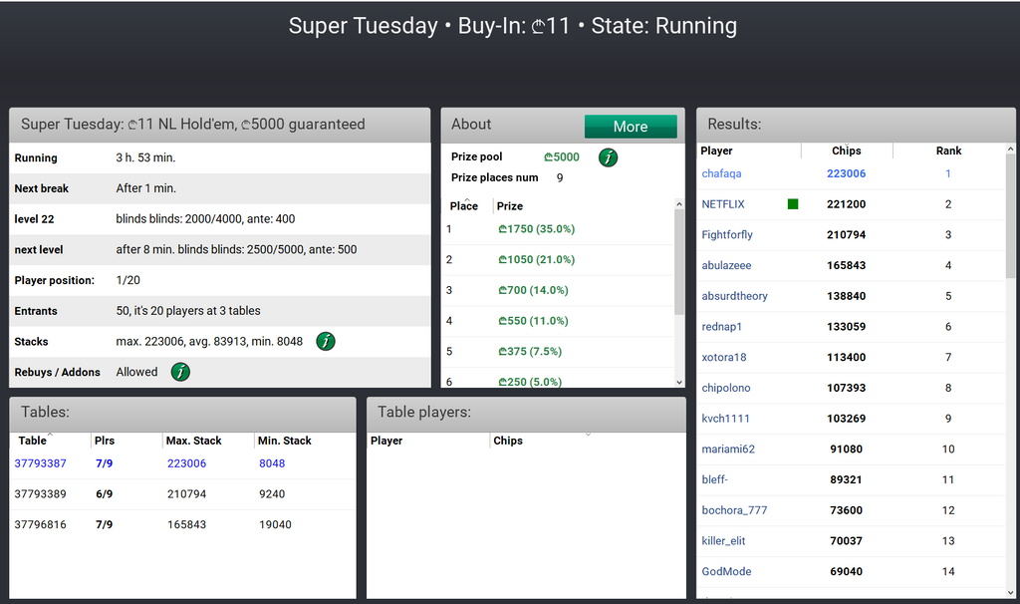Click second place prize 1050 (21.0%)

(x=536, y=259)
